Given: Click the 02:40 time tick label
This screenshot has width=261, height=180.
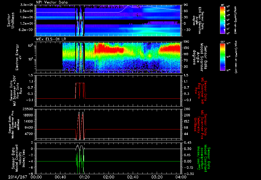Looking at the screenshot, I should click(133, 177).
